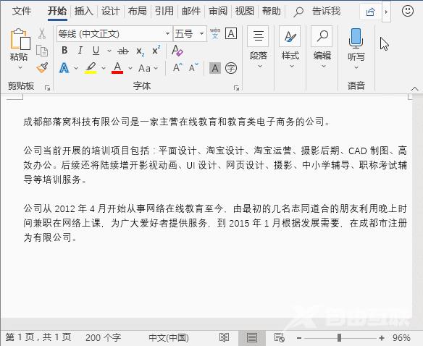Click the zoom out minus button

(x=299, y=337)
